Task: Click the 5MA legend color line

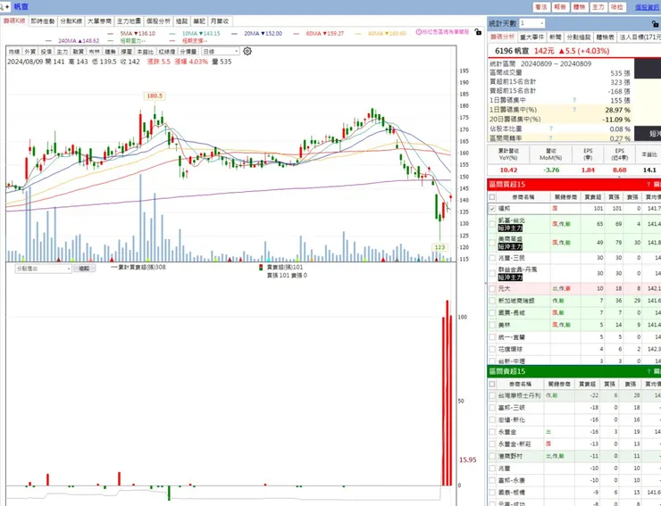Action: pos(111,33)
